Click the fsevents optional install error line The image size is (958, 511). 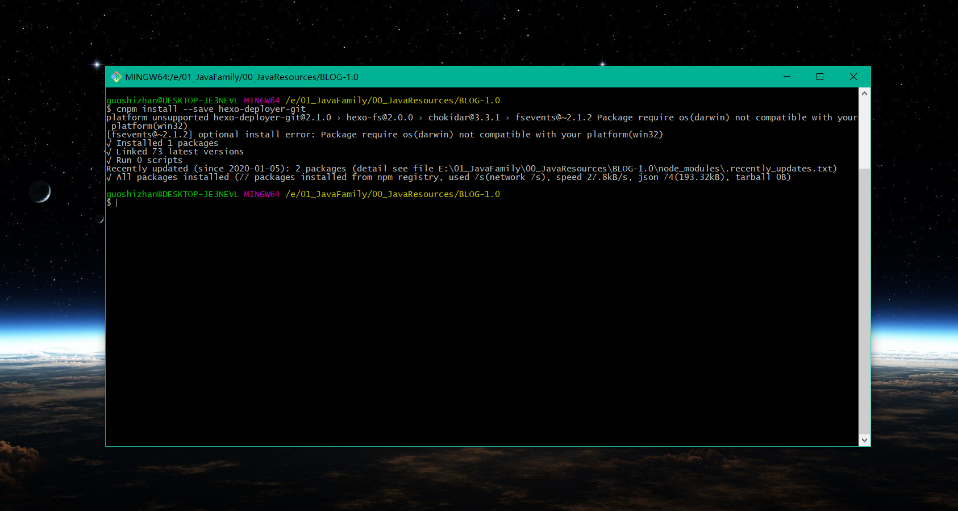[x=385, y=135]
